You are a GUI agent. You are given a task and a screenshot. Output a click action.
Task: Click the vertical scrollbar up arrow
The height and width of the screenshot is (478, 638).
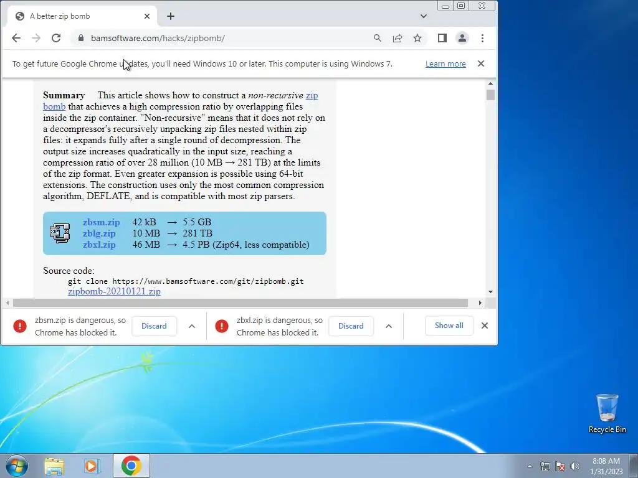click(490, 84)
